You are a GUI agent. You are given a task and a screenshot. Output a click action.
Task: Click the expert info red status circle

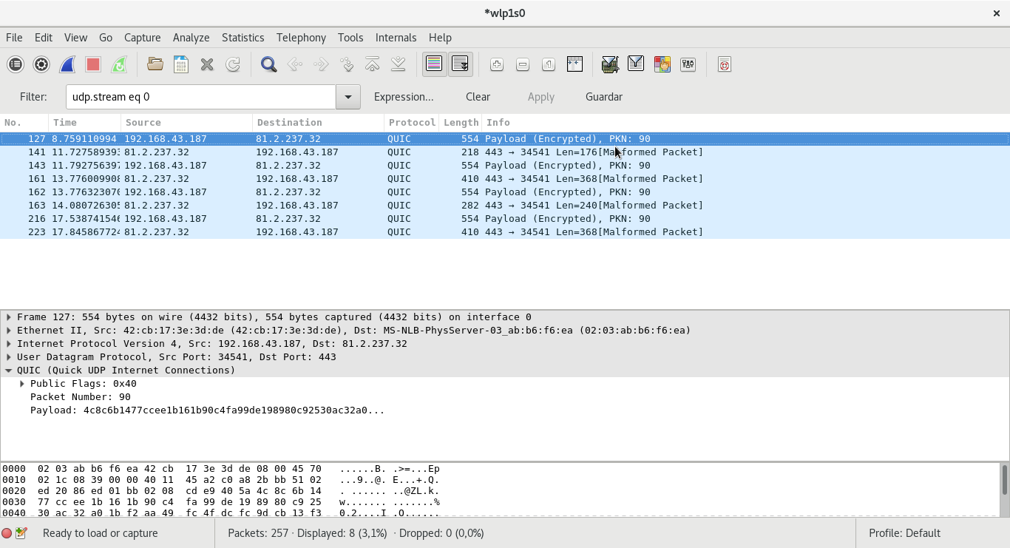7,533
